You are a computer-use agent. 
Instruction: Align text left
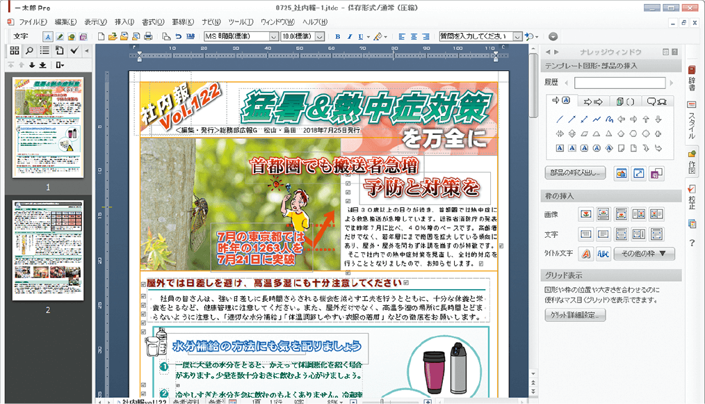(x=402, y=36)
